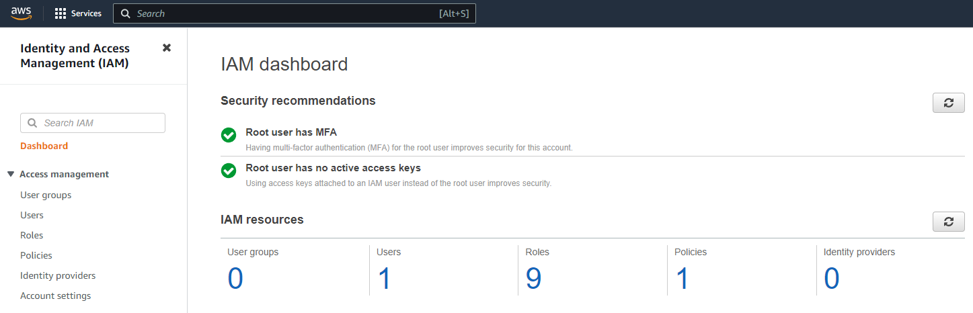Click the magnifier icon in top search bar

pyautogui.click(x=126, y=13)
